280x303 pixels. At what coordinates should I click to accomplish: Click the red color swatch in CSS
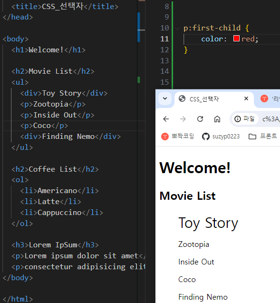[236, 39]
